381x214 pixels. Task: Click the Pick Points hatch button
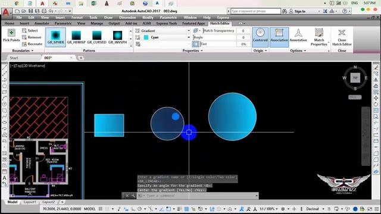(11, 36)
